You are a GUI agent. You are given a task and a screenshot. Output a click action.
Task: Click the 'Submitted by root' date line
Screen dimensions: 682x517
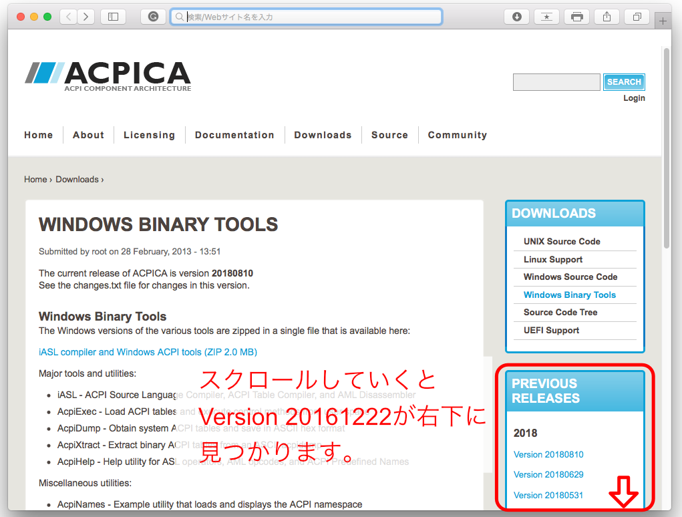click(130, 252)
